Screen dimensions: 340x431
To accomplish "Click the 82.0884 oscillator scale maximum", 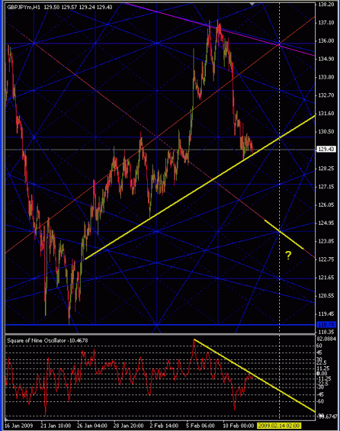I will click(327, 339).
